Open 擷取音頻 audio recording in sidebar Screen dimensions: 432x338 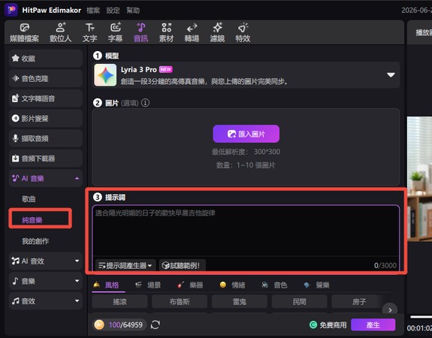[x=46, y=138]
